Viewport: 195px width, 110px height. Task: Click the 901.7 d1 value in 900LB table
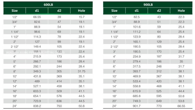(x=137, y=106)
